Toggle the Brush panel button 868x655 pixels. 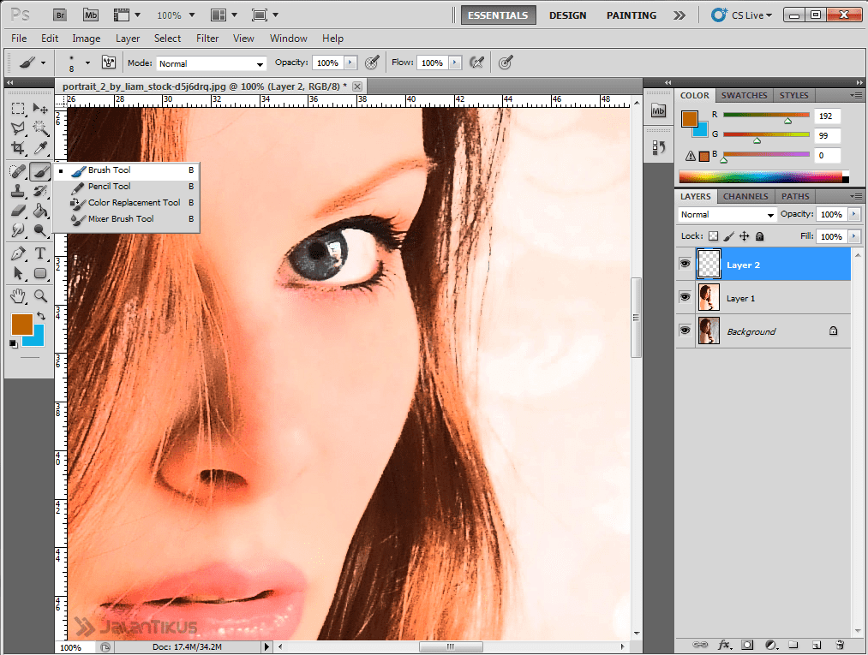pos(109,63)
